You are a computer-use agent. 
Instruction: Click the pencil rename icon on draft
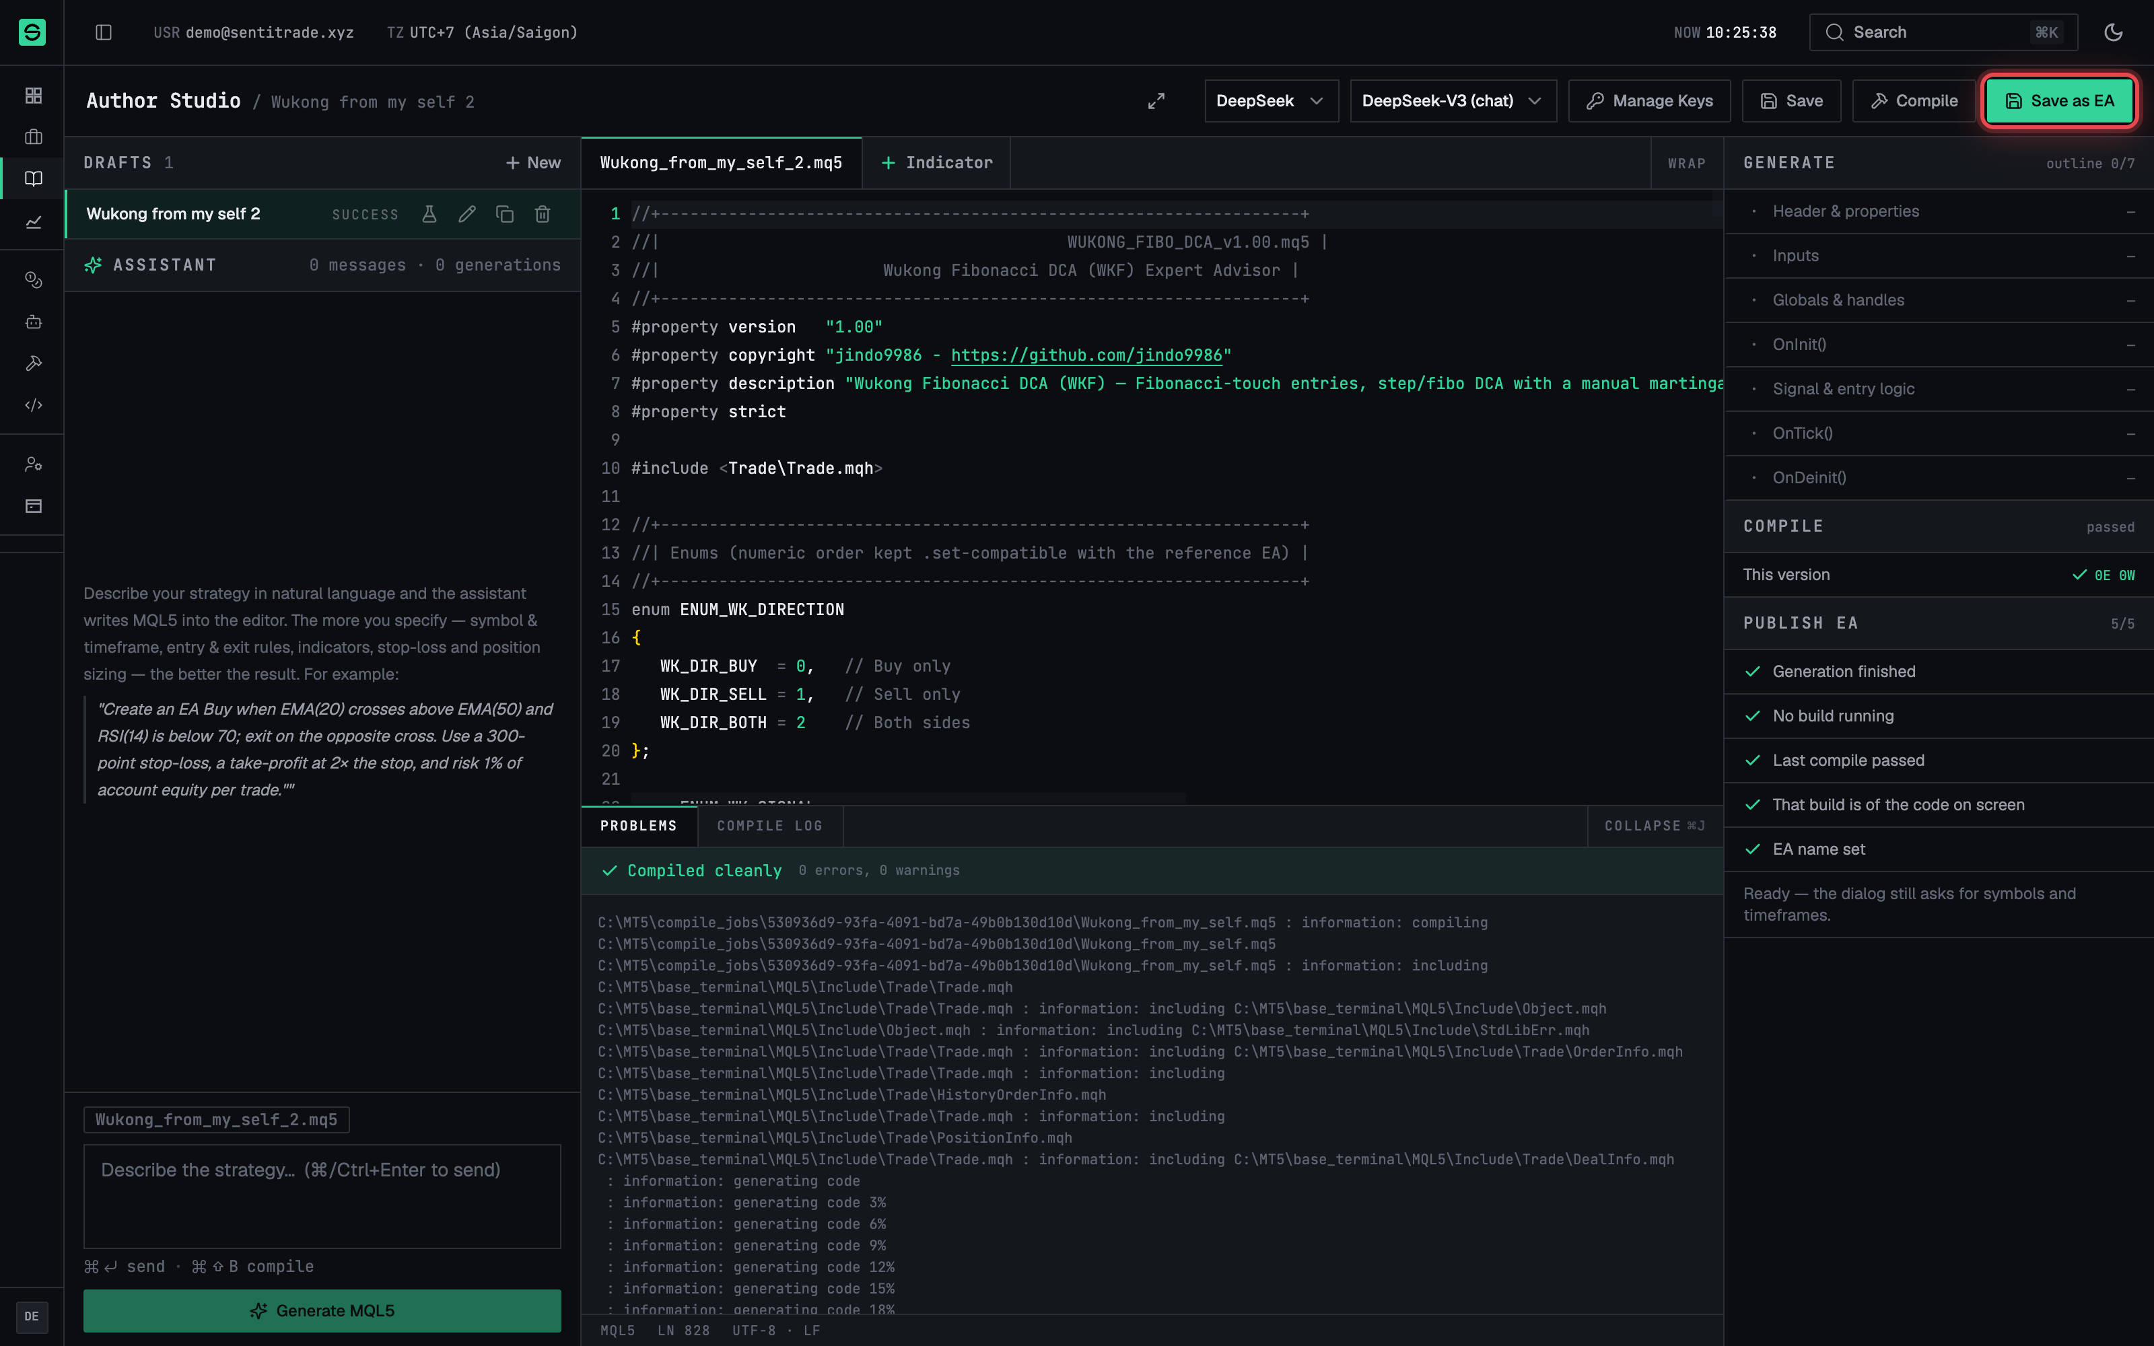click(466, 213)
